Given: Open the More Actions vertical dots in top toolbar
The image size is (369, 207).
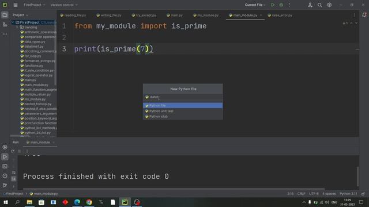Looking at the screenshot, I should 289,5.
